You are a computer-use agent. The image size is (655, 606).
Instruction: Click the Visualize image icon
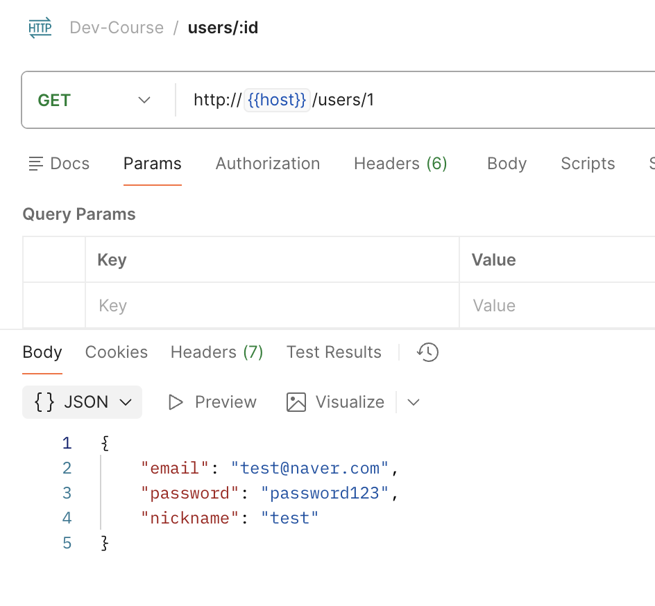(x=296, y=402)
